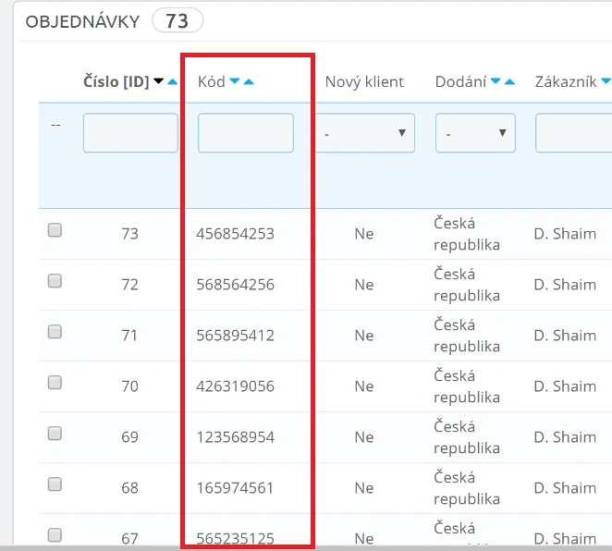Sort Dodání column ascending arrow
612x551 pixels.
click(x=509, y=82)
